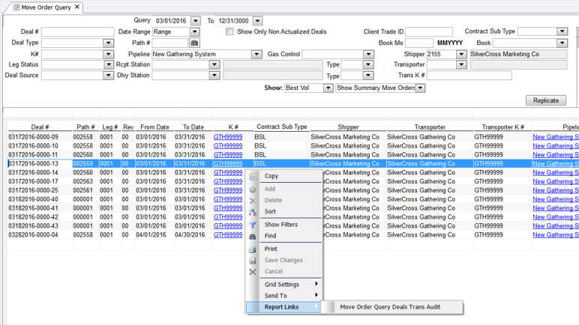579x325 pixels.
Task: Open the K# link for deal 03172016-0000-09
Action: 227,137
